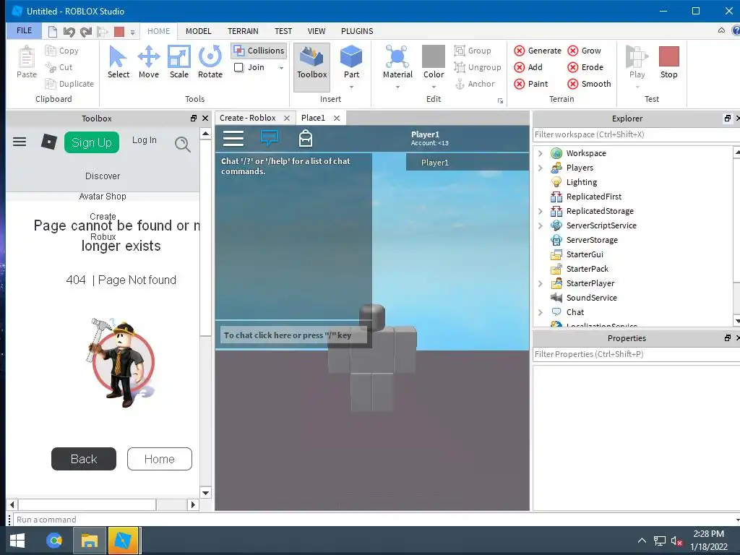Click terrain Paint tool
The image size is (740, 555).
(531, 84)
